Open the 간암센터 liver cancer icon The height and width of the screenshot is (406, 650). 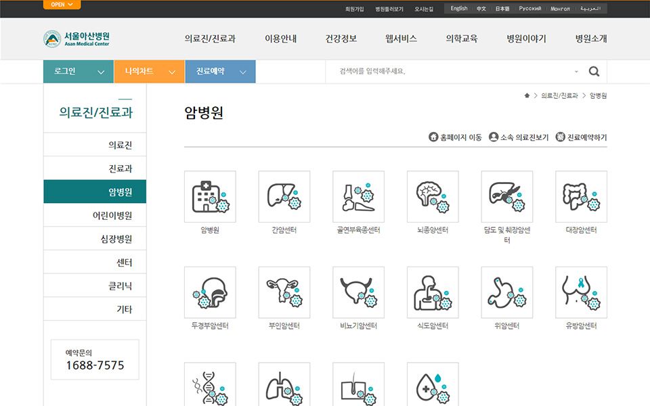pyautogui.click(x=284, y=197)
